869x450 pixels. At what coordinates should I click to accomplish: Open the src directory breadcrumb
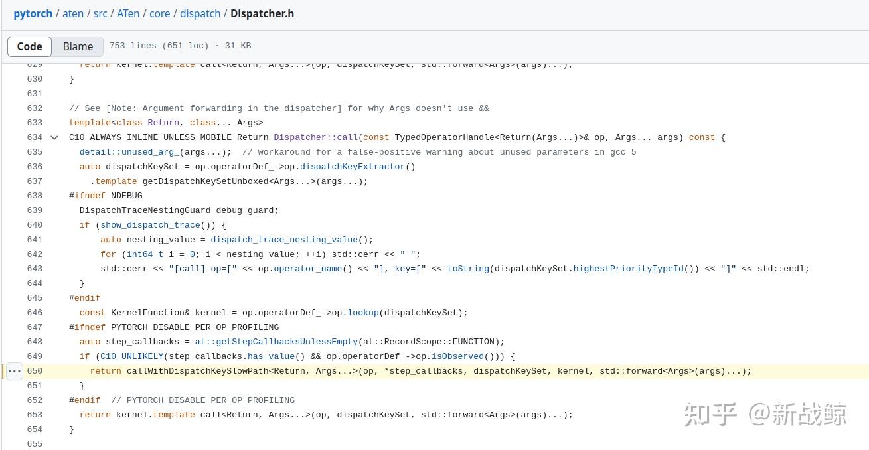[x=100, y=13]
